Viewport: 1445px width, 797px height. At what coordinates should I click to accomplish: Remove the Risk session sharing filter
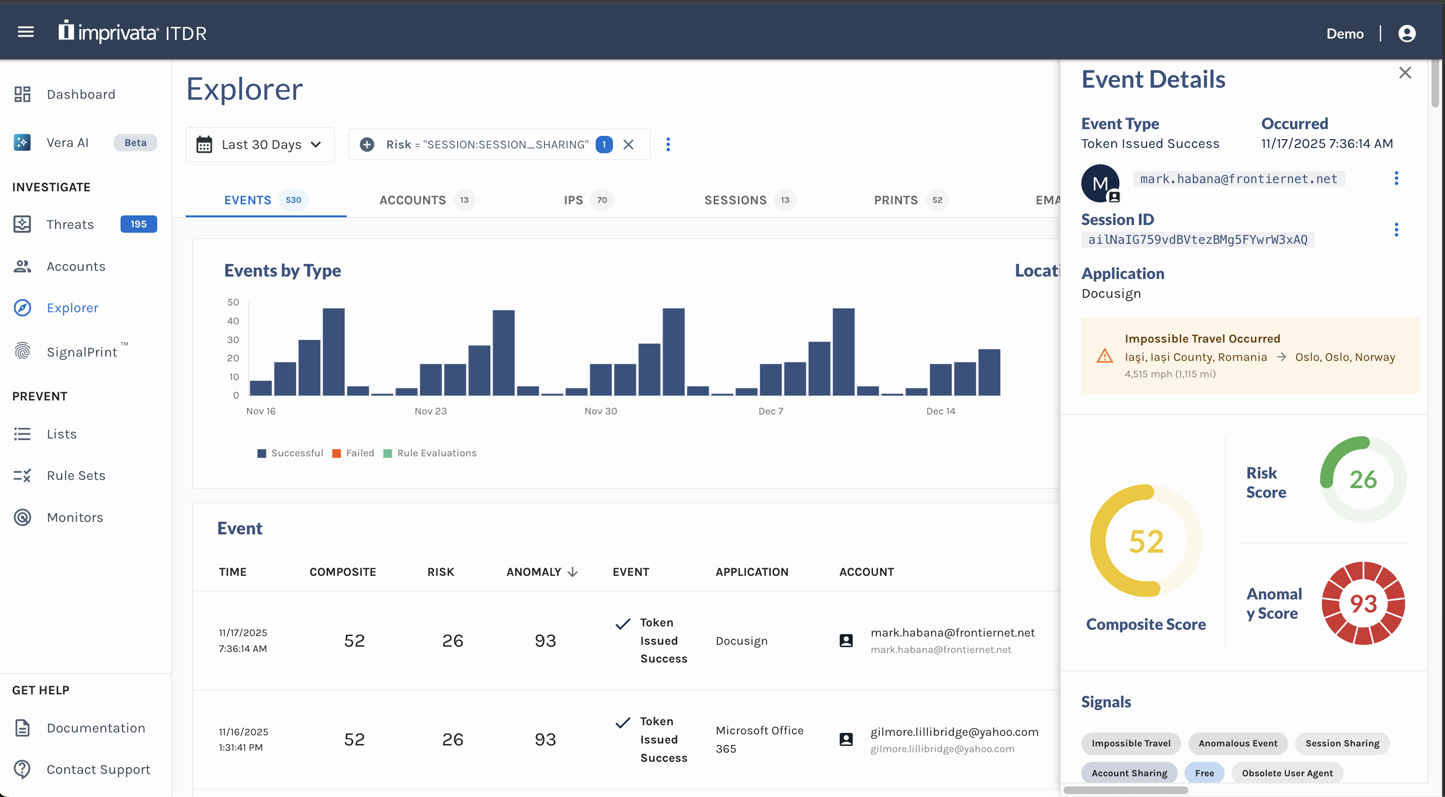628,145
